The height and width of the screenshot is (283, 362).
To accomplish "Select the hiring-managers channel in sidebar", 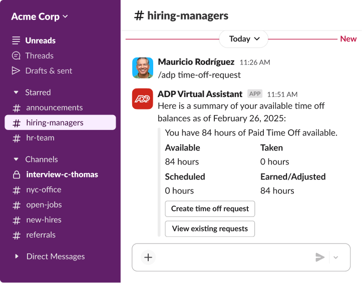I will tap(60, 122).
